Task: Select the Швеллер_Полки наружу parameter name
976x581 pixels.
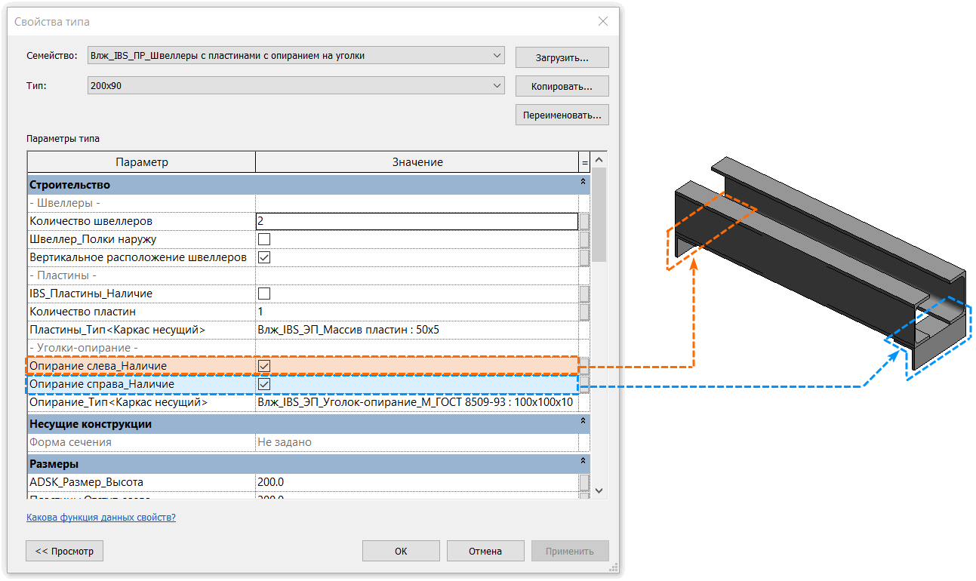Action: tap(93, 239)
